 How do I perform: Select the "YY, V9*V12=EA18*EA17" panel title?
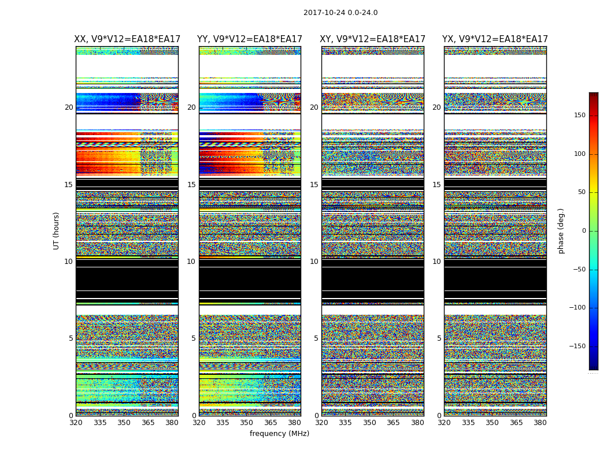[250, 39]
